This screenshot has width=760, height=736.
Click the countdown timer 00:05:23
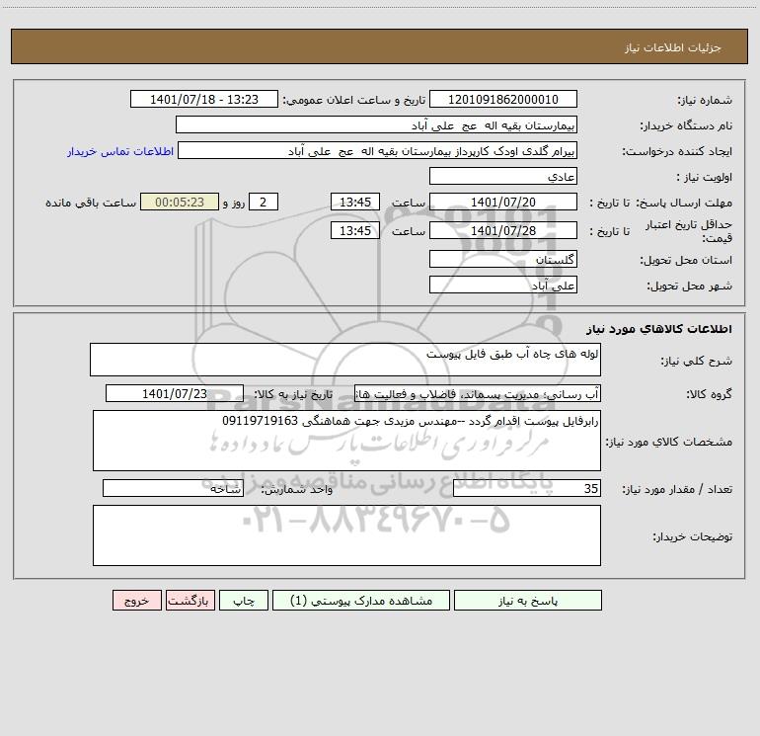(x=180, y=202)
